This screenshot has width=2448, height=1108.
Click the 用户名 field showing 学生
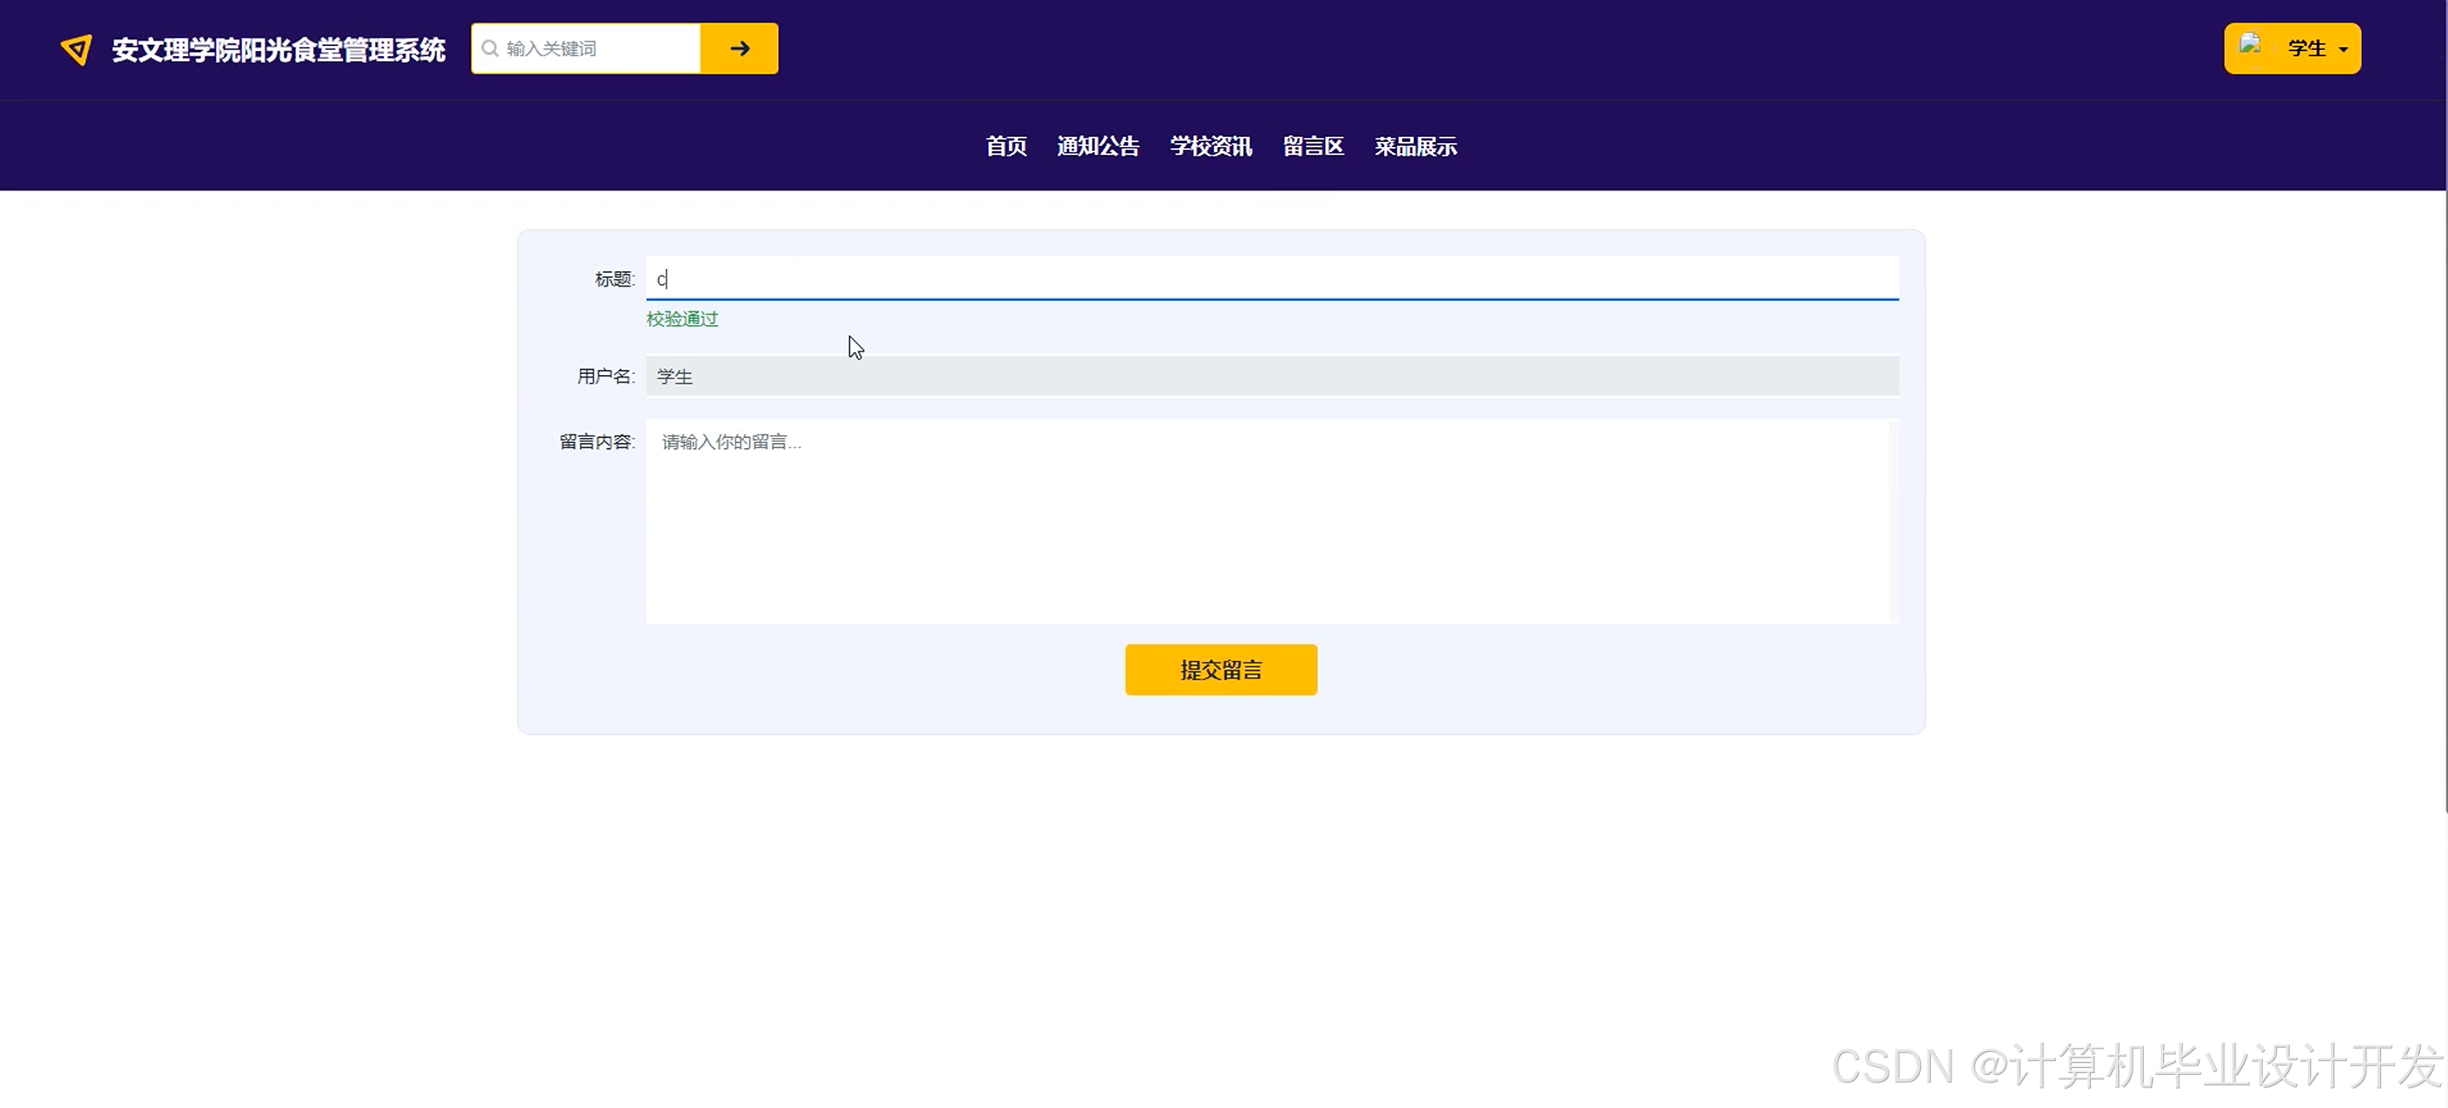(1271, 377)
